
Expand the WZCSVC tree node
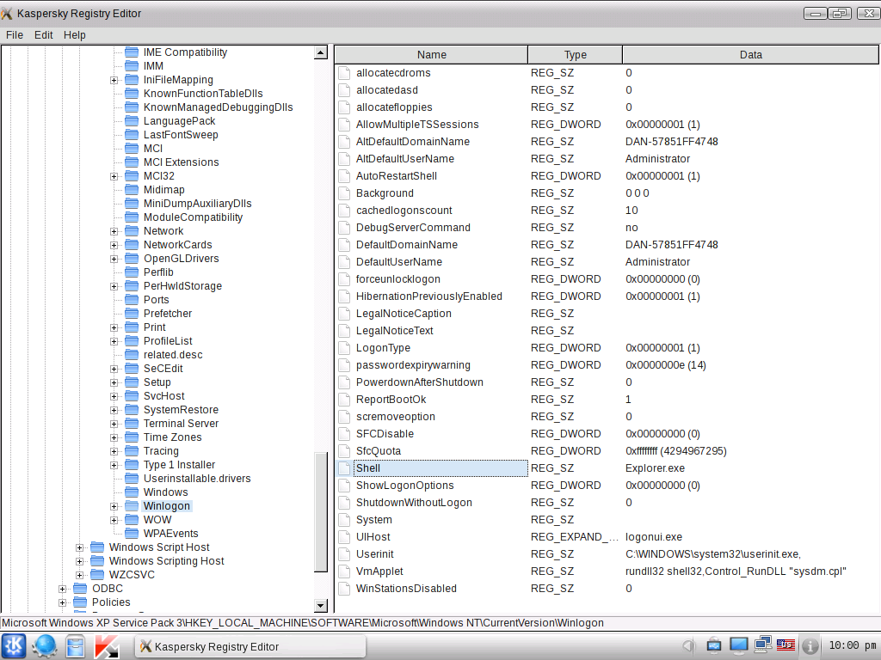[80, 575]
